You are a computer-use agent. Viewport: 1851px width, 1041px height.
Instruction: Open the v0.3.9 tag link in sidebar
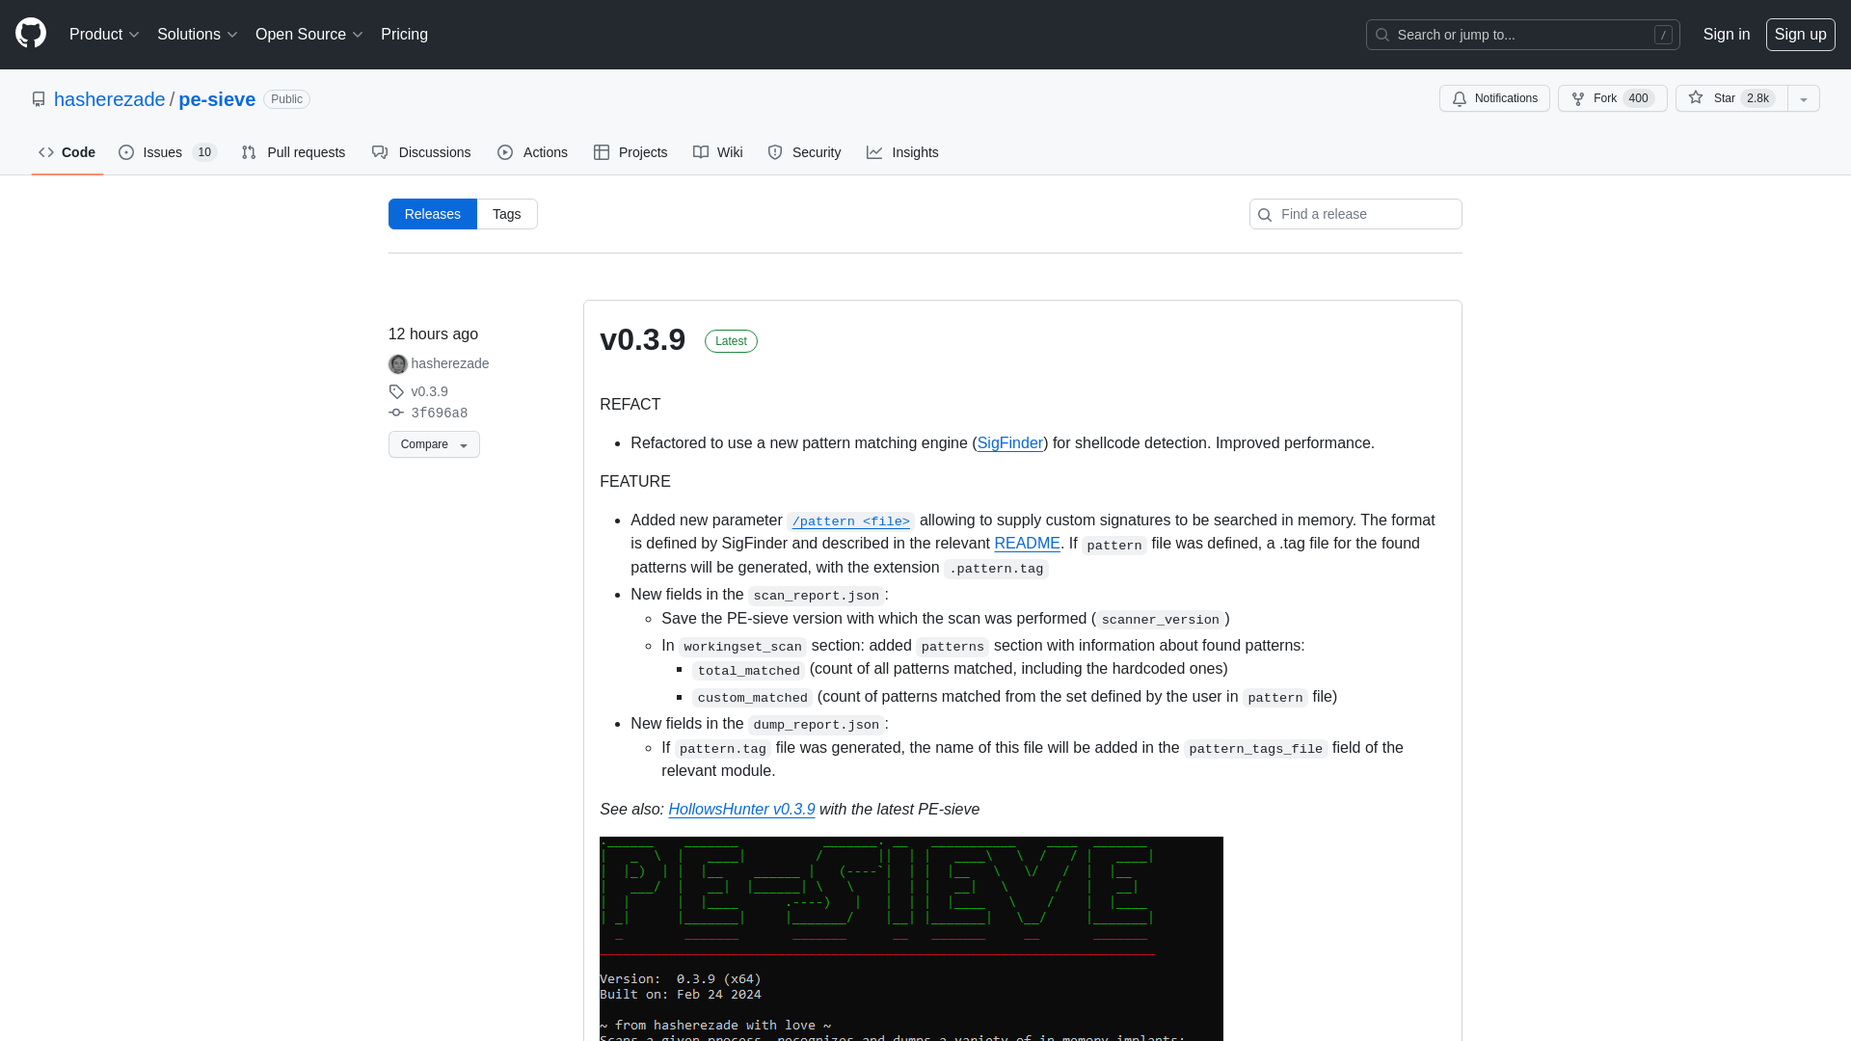coord(429,391)
